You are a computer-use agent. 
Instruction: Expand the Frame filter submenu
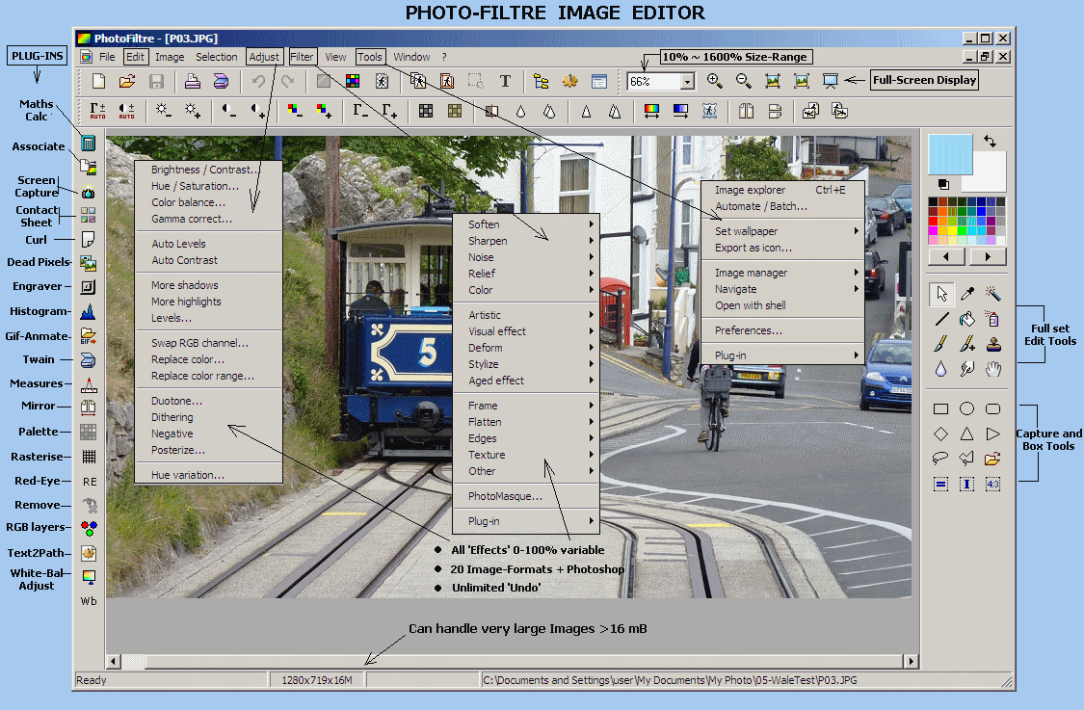pyautogui.click(x=526, y=406)
